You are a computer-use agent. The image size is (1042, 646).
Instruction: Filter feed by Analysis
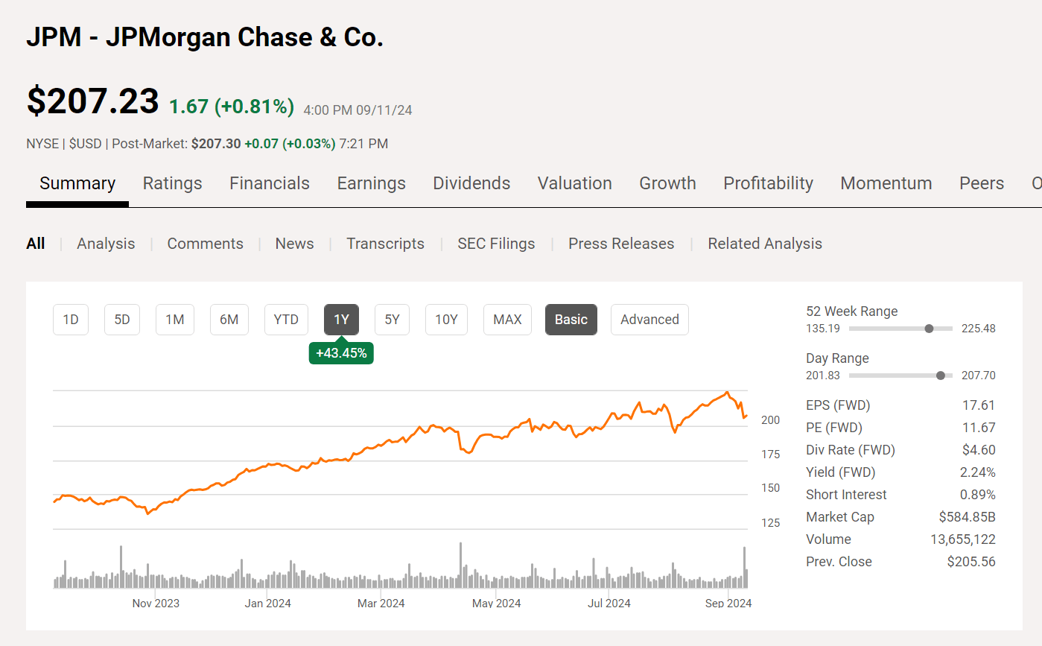pyautogui.click(x=106, y=244)
